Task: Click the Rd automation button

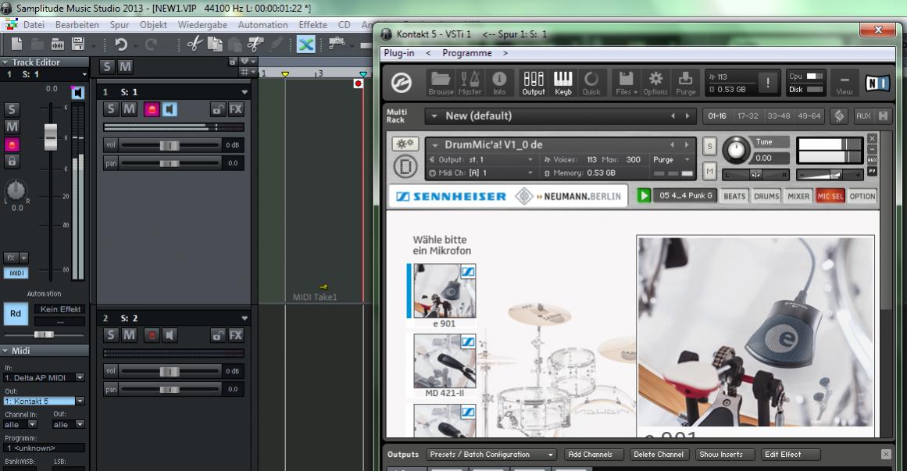Action: click(16, 314)
